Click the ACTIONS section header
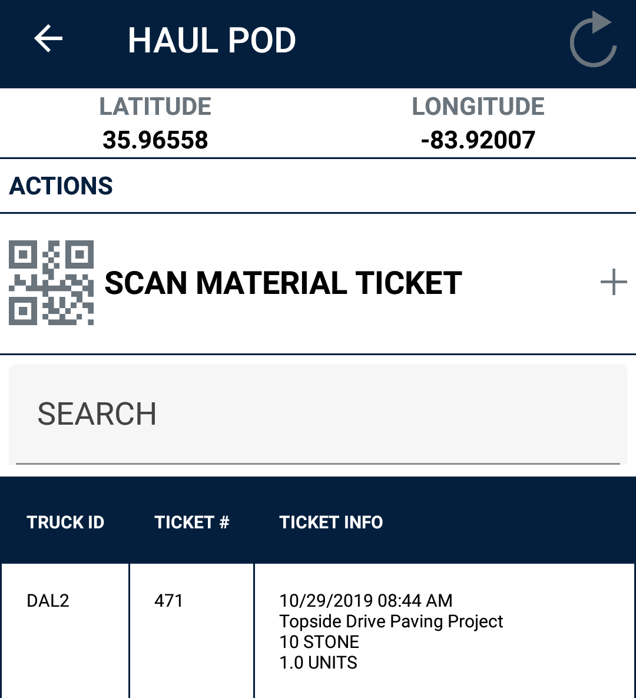The image size is (636, 698). point(61,186)
